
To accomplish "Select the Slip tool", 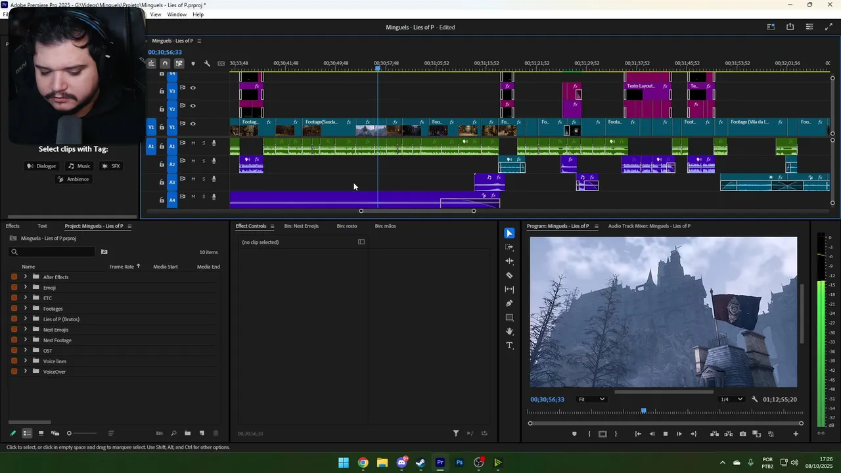I will pos(509,289).
